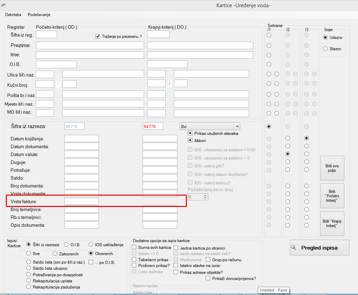
Task: Enable 'Suma svih kartica' checkbox
Action: click(x=135, y=247)
